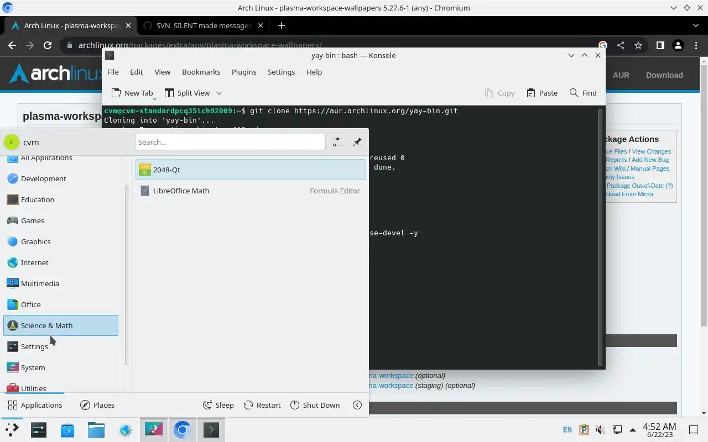
Task: Click the Chromium reload page button
Action: 48,45
